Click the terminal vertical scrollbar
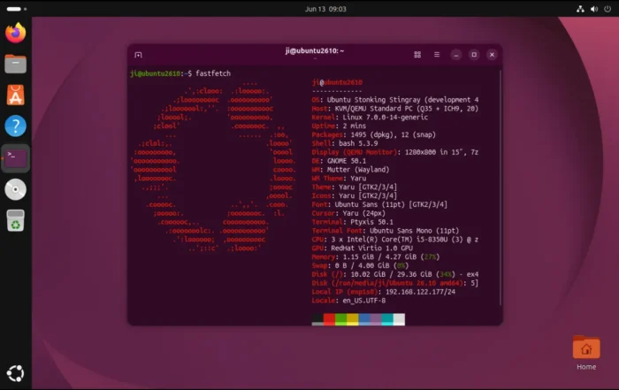The height and width of the screenshot is (390, 619). (501, 187)
